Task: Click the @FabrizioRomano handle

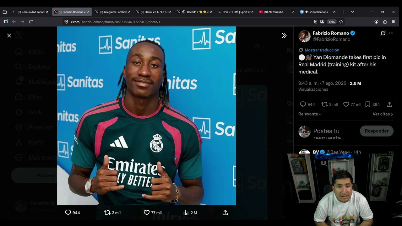Action: tap(331, 39)
